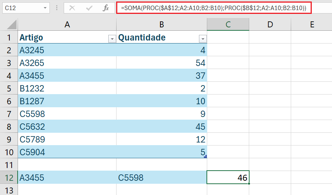Select cell B12 containing C5598

(162, 177)
